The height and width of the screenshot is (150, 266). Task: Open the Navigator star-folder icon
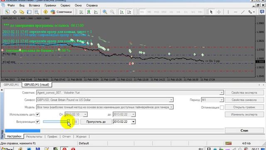22,12
